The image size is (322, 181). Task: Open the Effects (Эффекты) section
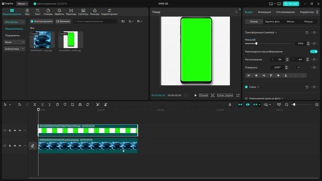coord(59,12)
